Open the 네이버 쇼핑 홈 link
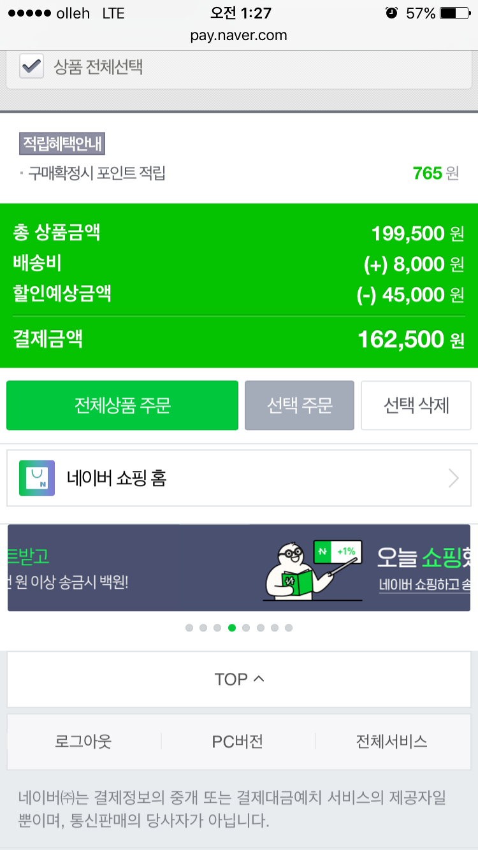This screenshot has height=850, width=478. point(117,478)
